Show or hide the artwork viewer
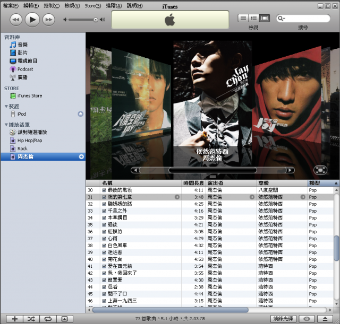This screenshot has height=324, width=340. (65, 319)
